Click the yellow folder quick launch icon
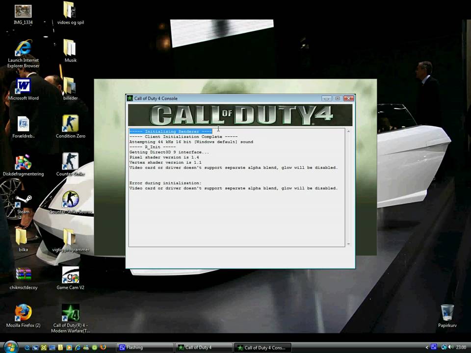Viewport: 471px width, 353px height. click(x=60, y=347)
